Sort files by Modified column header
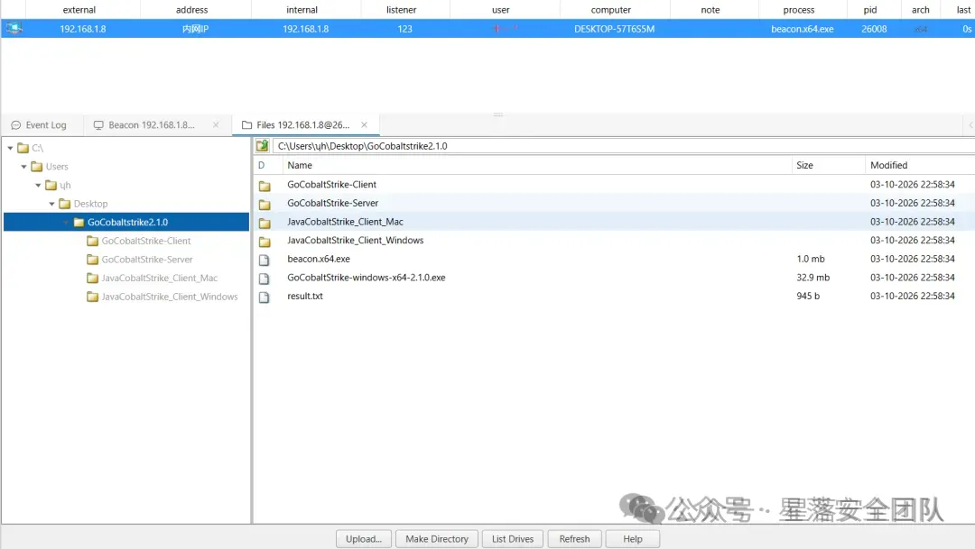The height and width of the screenshot is (549, 975). [920, 165]
